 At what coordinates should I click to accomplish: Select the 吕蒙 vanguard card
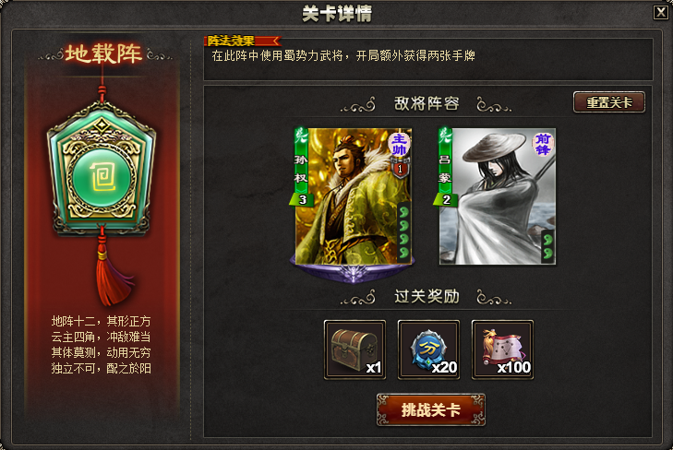(497, 196)
